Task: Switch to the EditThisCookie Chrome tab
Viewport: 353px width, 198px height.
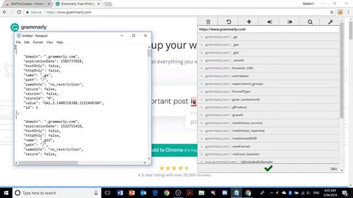Action: click(27, 4)
